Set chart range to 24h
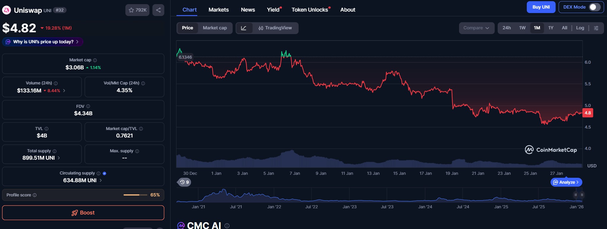The height and width of the screenshot is (229, 607). [507, 28]
